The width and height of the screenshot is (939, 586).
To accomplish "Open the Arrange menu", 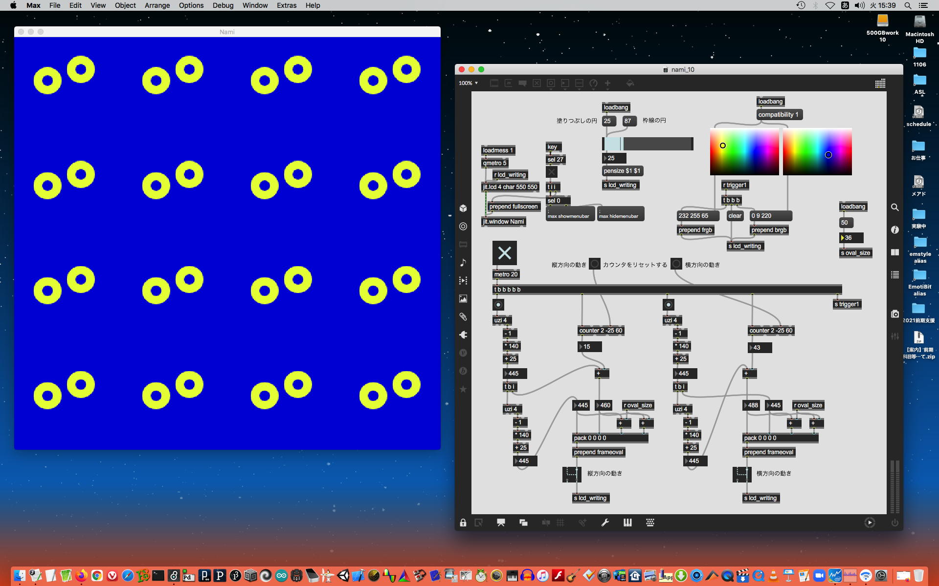I will [x=157, y=5].
